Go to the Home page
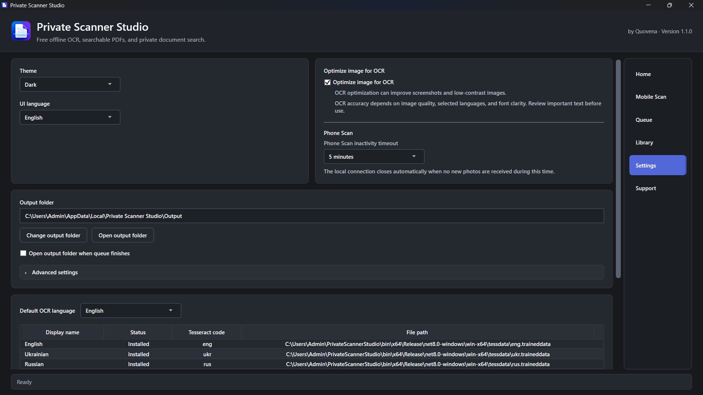 pyautogui.click(x=658, y=74)
